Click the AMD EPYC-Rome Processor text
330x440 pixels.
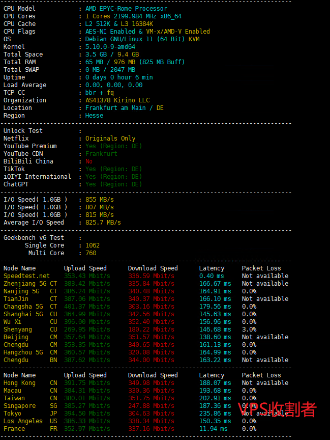126,9
